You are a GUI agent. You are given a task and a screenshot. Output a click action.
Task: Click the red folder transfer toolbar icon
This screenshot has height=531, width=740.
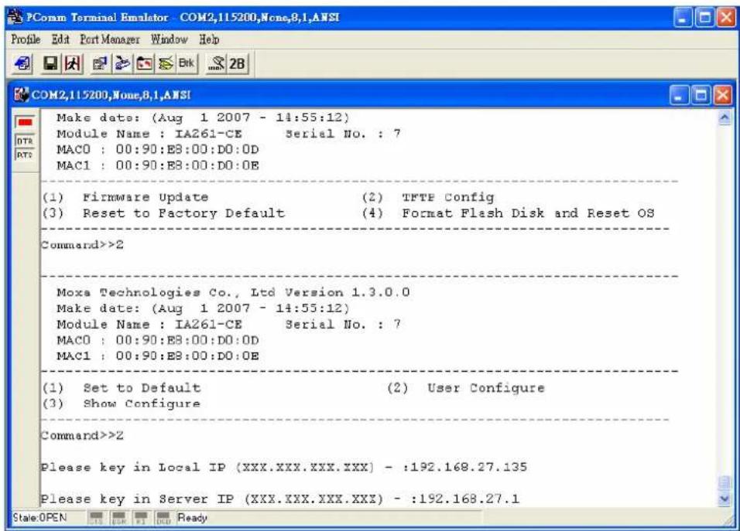point(145,63)
